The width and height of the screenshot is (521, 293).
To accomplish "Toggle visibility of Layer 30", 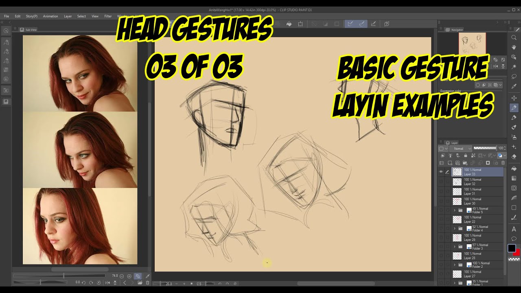I will 441,201.
